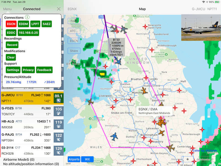Toggle the Record function for recordings
This screenshot has width=221, height=166.
tap(12, 45)
